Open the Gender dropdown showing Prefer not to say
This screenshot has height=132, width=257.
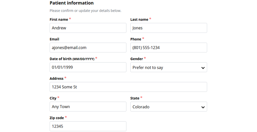pyautogui.click(x=168, y=67)
